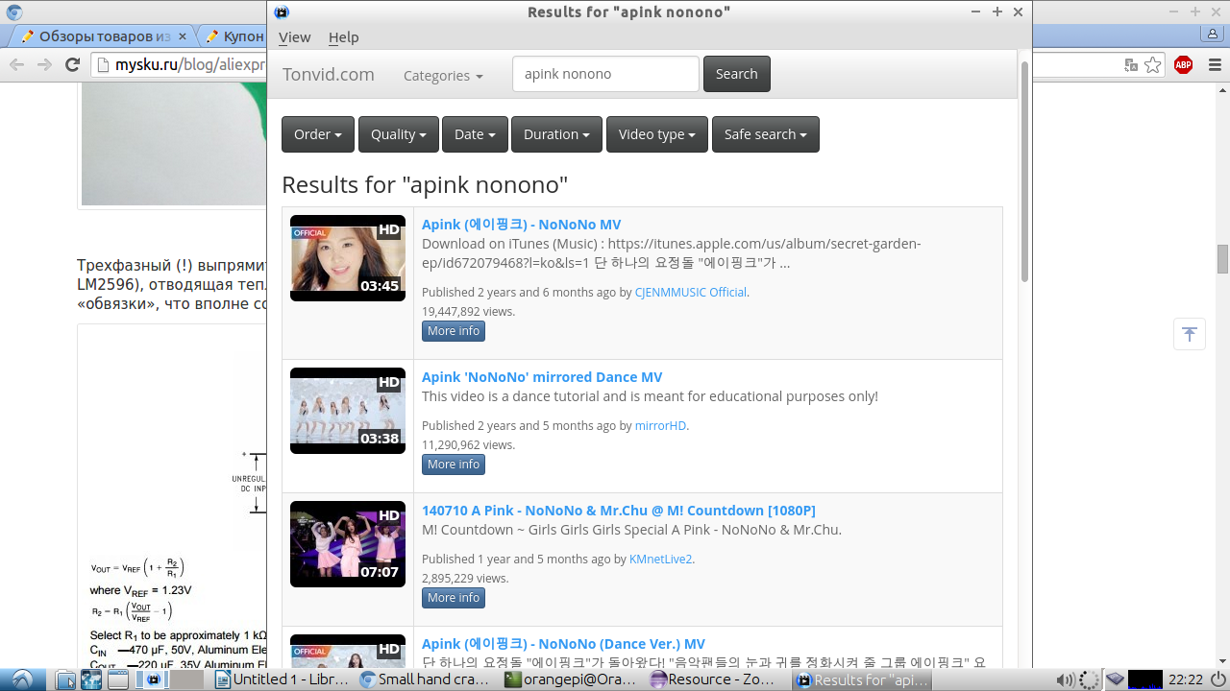1230x691 pixels.
Task: Switch to Untitled 1 LibreOffice taskbar window
Action: (x=283, y=679)
